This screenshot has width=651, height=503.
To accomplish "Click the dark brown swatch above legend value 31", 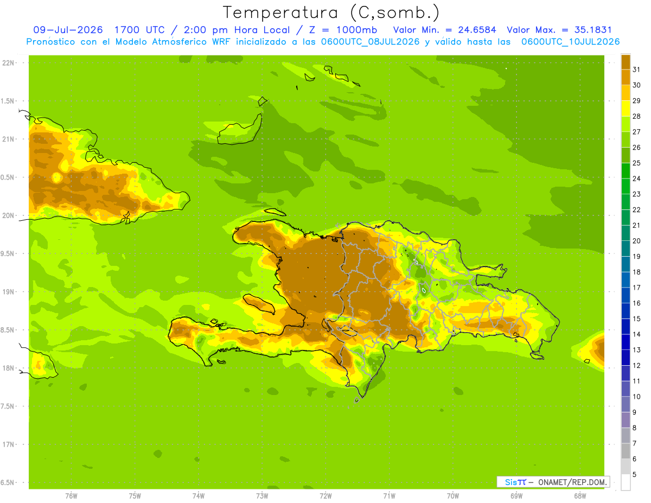I will pyautogui.click(x=626, y=62).
